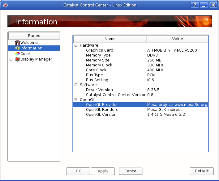Image resolution: width=219 pixels, height=181 pixels.
Task: Click the 330 MHz value
Action: [155, 65]
